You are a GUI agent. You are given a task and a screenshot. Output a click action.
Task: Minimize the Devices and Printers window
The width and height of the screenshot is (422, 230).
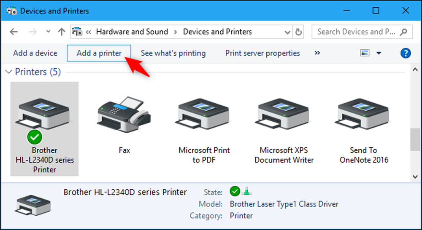346,11
